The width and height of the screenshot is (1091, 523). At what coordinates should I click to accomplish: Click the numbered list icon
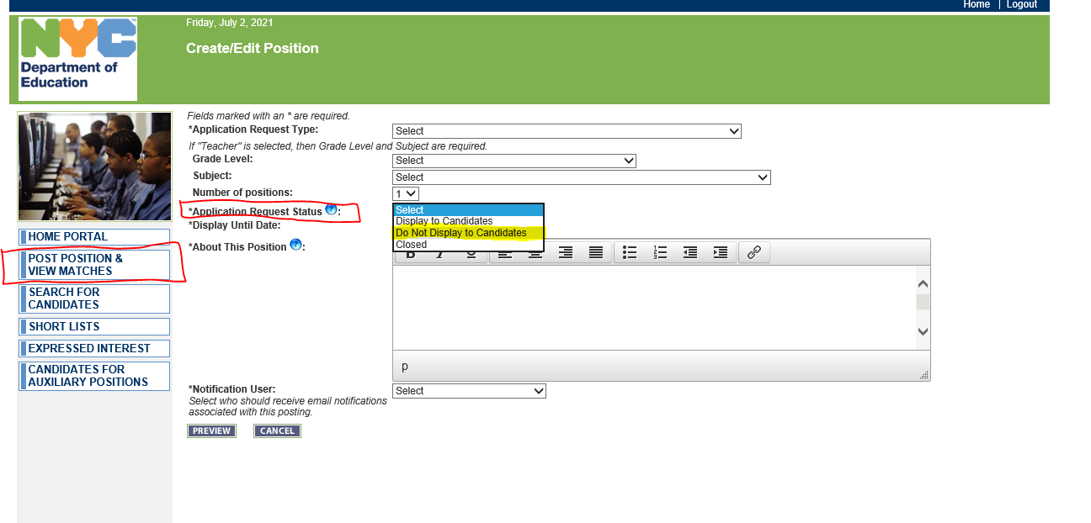click(x=660, y=252)
